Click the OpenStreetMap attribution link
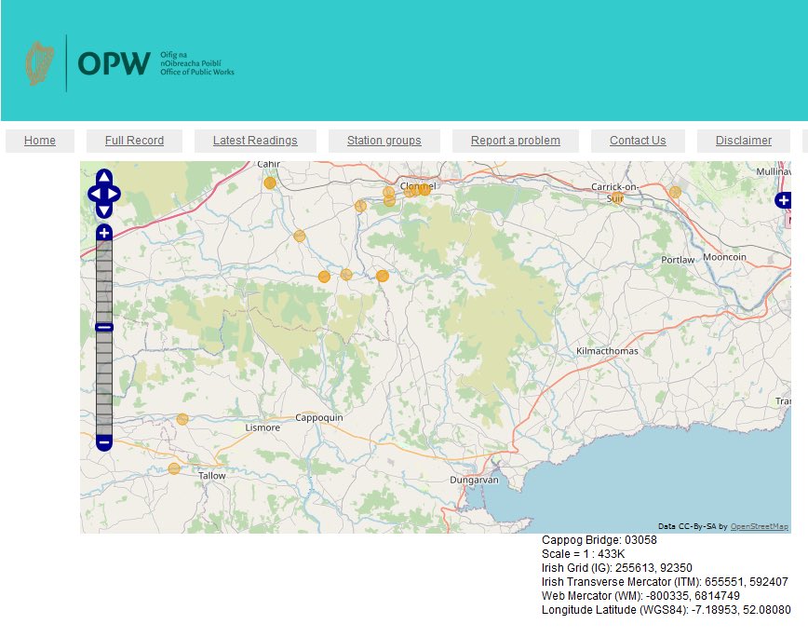Viewport: 808px width, 637px height. coord(760,524)
